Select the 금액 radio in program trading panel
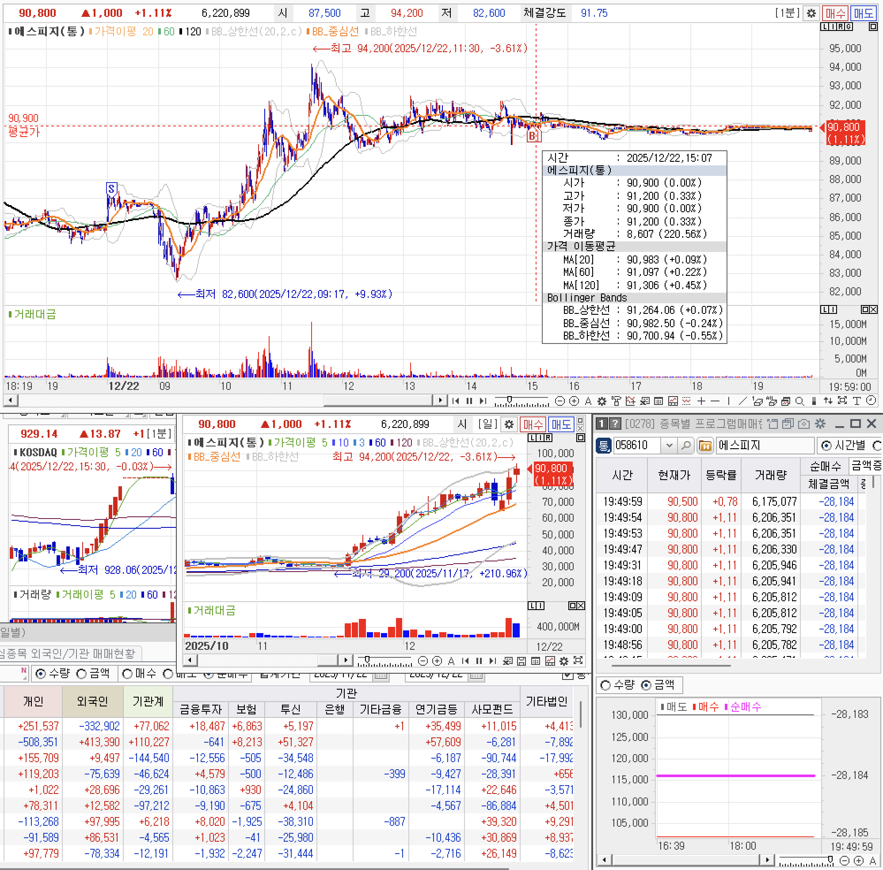This screenshot has width=883, height=870. pyautogui.click(x=647, y=685)
